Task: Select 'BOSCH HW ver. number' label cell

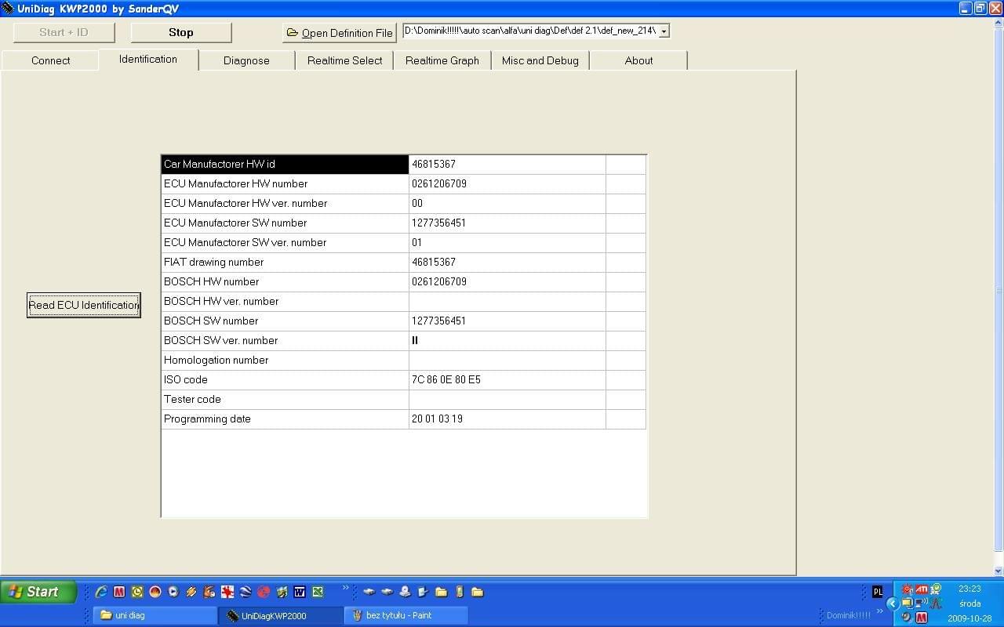Action: tap(285, 302)
